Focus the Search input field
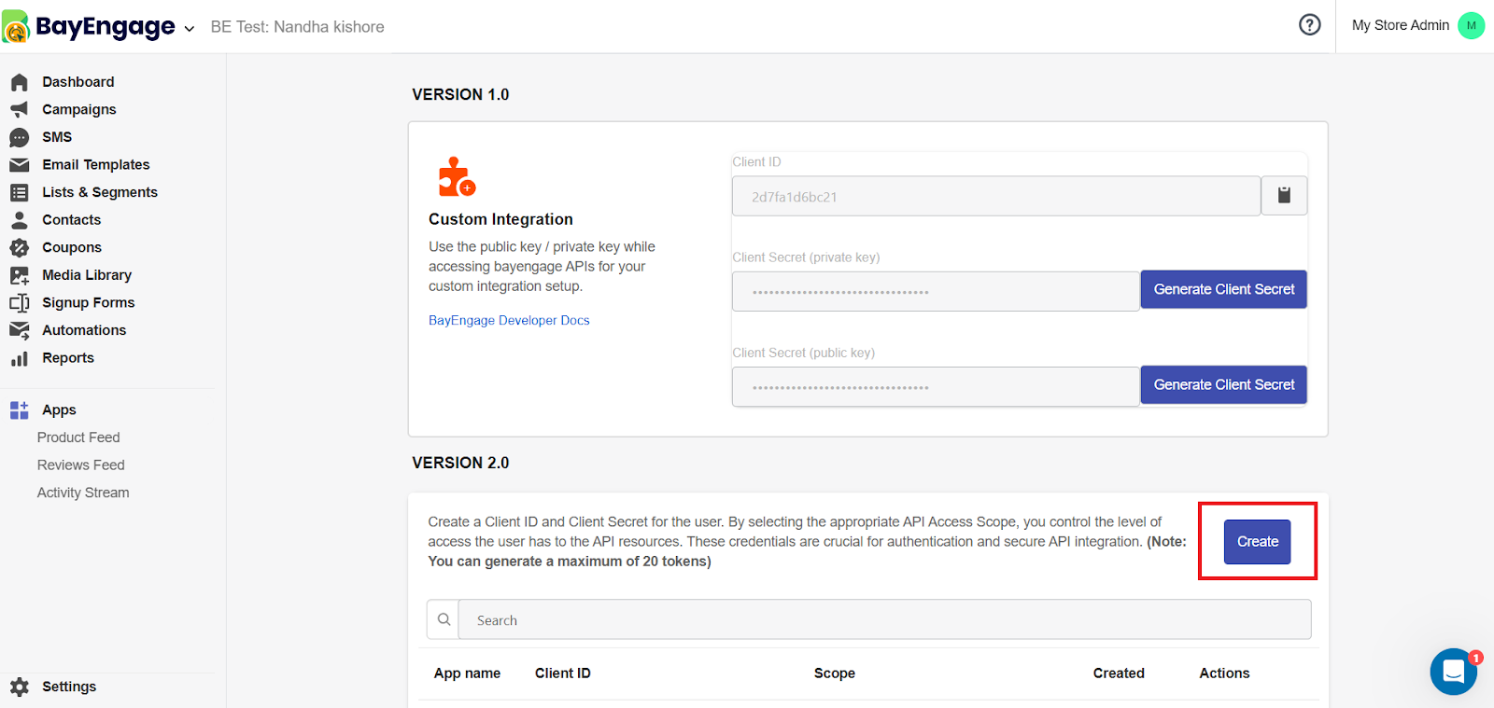The width and height of the screenshot is (1494, 708). [884, 619]
